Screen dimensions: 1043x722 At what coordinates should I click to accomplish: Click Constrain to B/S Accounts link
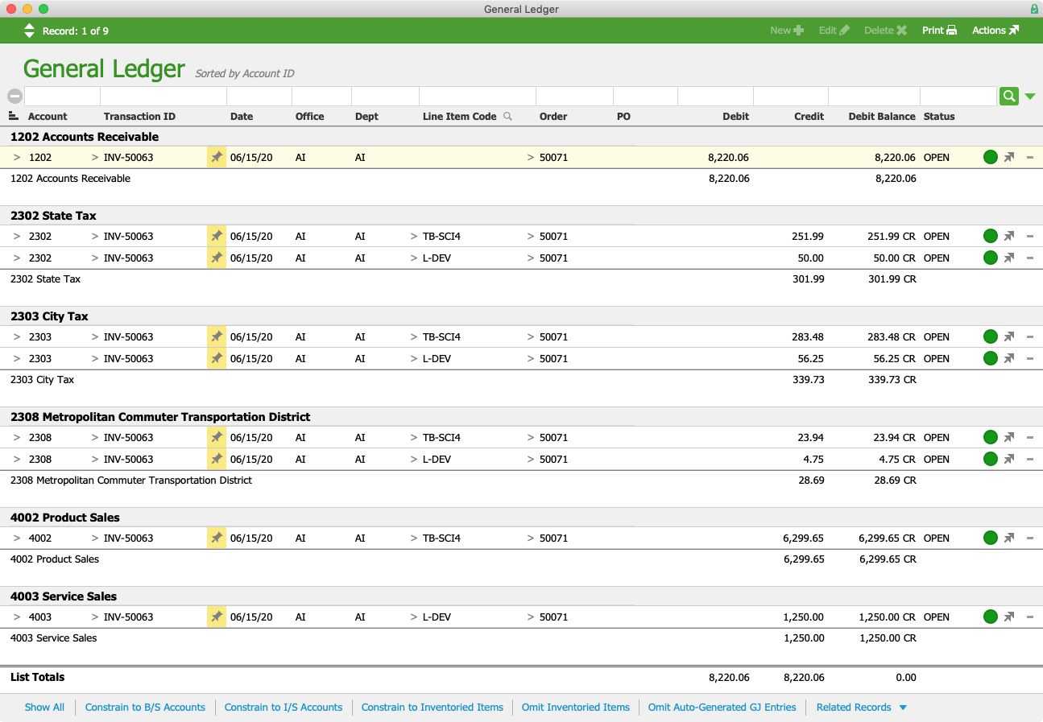tap(145, 708)
